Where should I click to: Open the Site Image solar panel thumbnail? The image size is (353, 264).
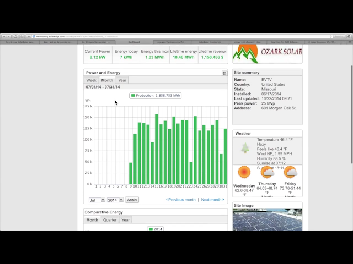click(x=268, y=220)
